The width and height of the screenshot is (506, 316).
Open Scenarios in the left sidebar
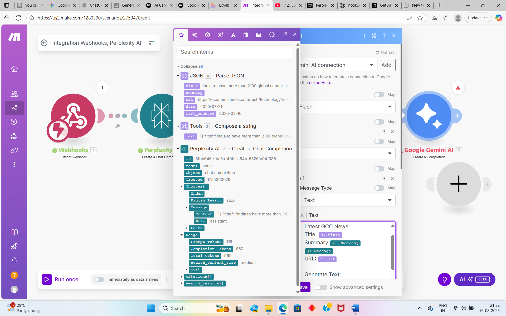[x=14, y=108]
